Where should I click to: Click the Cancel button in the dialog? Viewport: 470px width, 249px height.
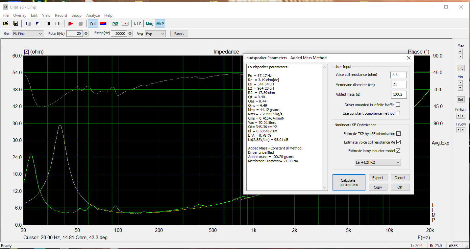(x=400, y=178)
